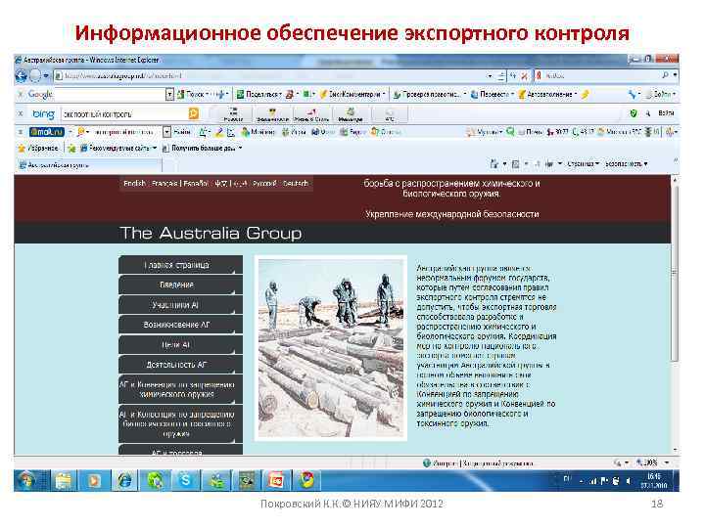
Task: Select the Австралийская группа browser tab
Action: click(x=88, y=165)
